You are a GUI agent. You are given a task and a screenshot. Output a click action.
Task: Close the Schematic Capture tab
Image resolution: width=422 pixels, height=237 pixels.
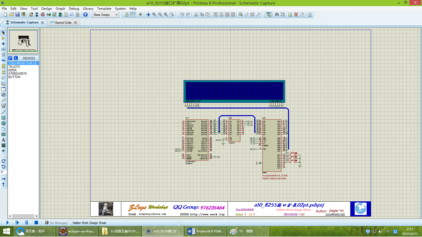click(43, 23)
